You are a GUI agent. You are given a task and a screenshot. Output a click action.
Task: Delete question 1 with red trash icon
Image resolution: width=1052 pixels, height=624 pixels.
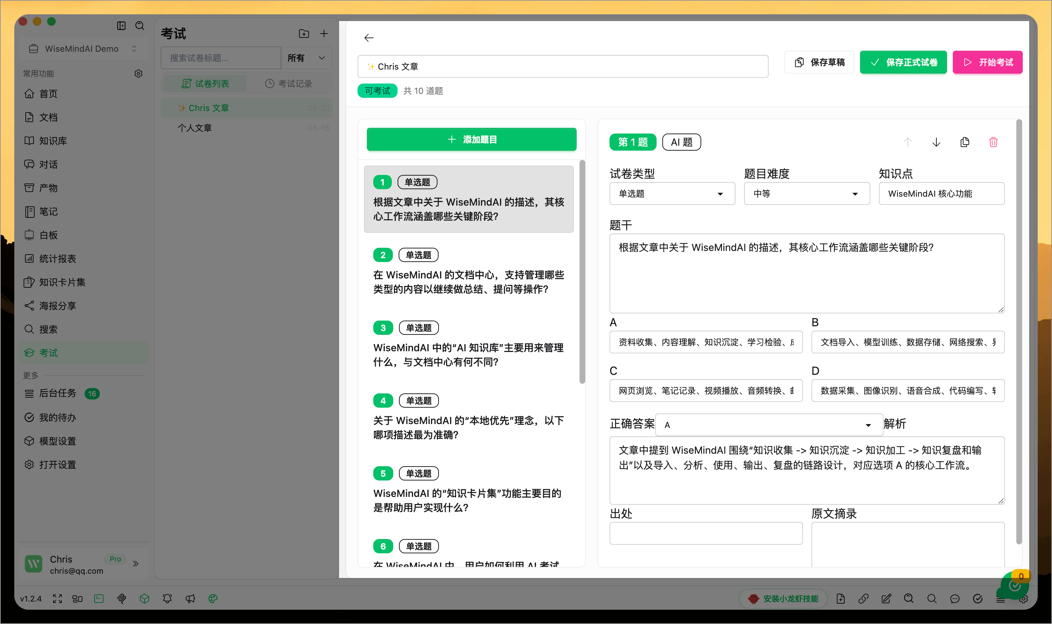(x=993, y=142)
